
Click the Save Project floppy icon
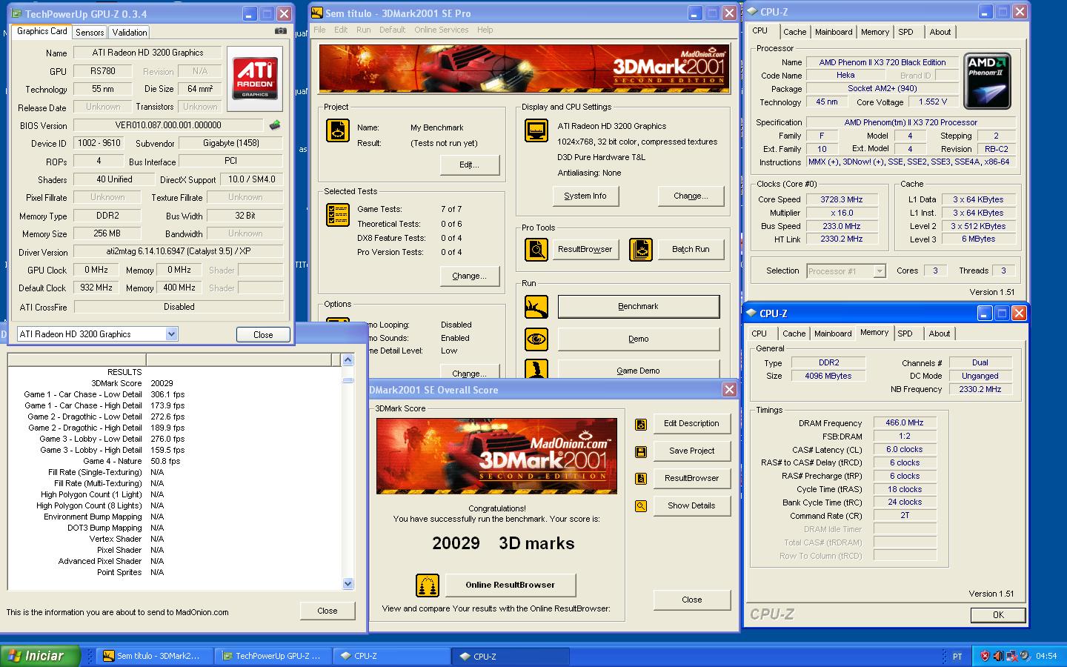(x=641, y=452)
